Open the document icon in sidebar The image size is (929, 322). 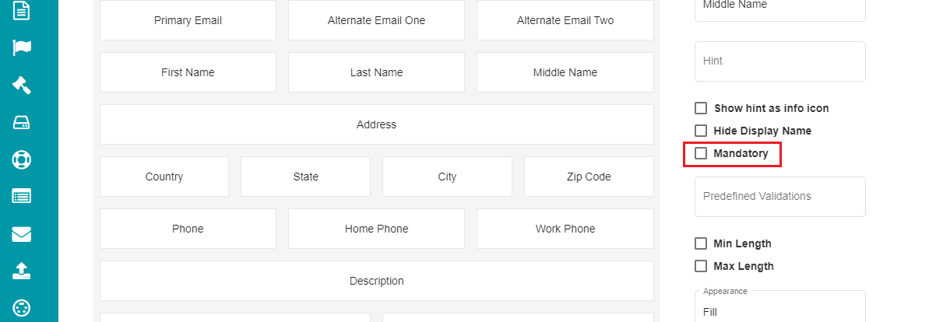coord(21,10)
